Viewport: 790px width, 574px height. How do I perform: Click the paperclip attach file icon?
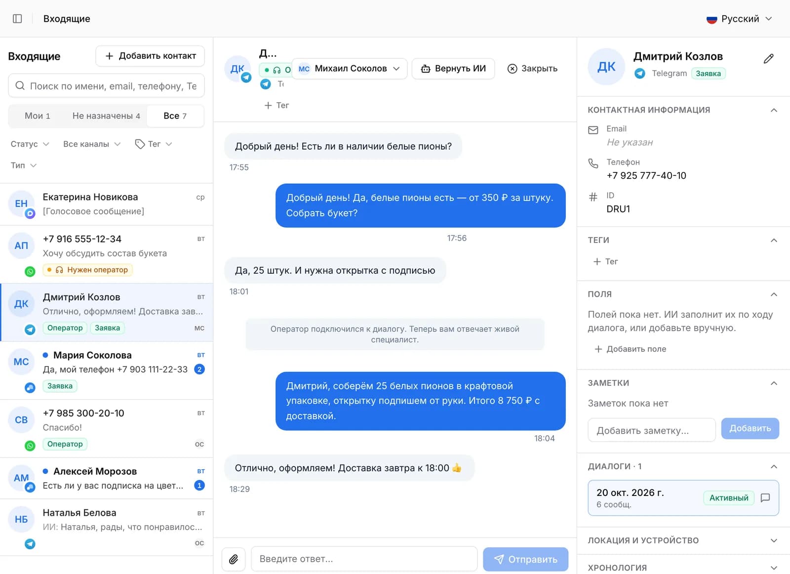[x=234, y=559]
